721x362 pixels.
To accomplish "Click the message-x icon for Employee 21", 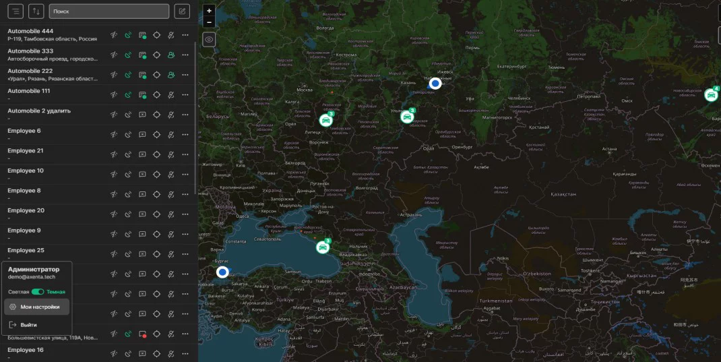I will (x=143, y=154).
